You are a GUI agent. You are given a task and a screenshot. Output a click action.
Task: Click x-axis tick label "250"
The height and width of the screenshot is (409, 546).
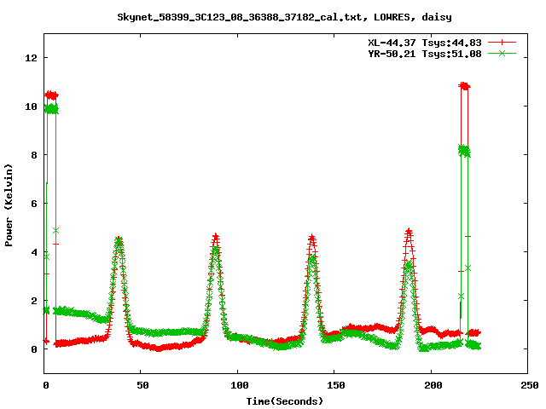[530, 385]
